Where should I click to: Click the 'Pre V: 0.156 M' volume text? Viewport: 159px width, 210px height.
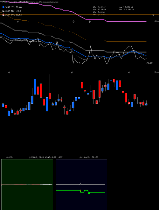(x=127, y=10)
